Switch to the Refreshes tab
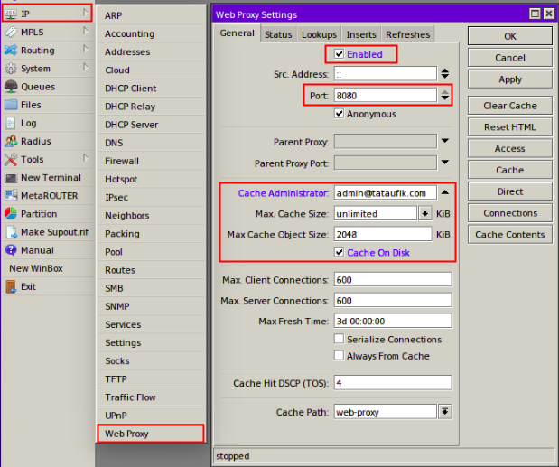The height and width of the screenshot is (467, 559). (408, 34)
